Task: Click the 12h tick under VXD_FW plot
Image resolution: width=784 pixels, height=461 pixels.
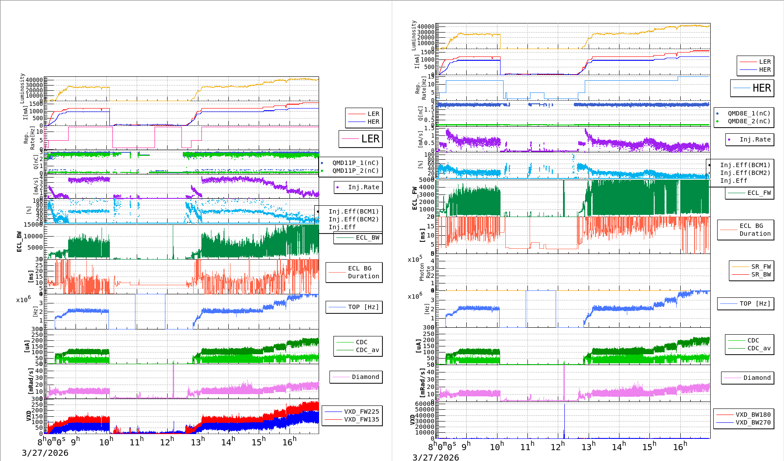Action: [167, 442]
